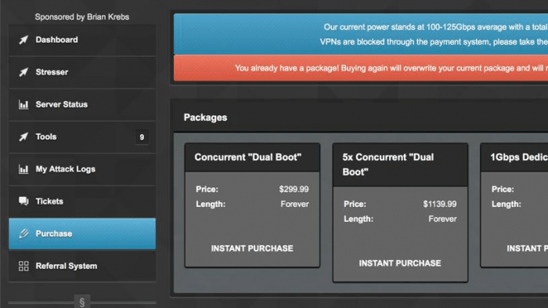Click the Server Status bar chart icon
This screenshot has height=308, width=548.
[23, 104]
